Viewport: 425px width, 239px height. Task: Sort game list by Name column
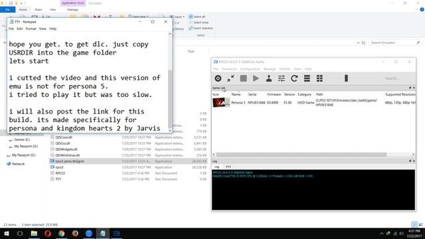[236, 94]
